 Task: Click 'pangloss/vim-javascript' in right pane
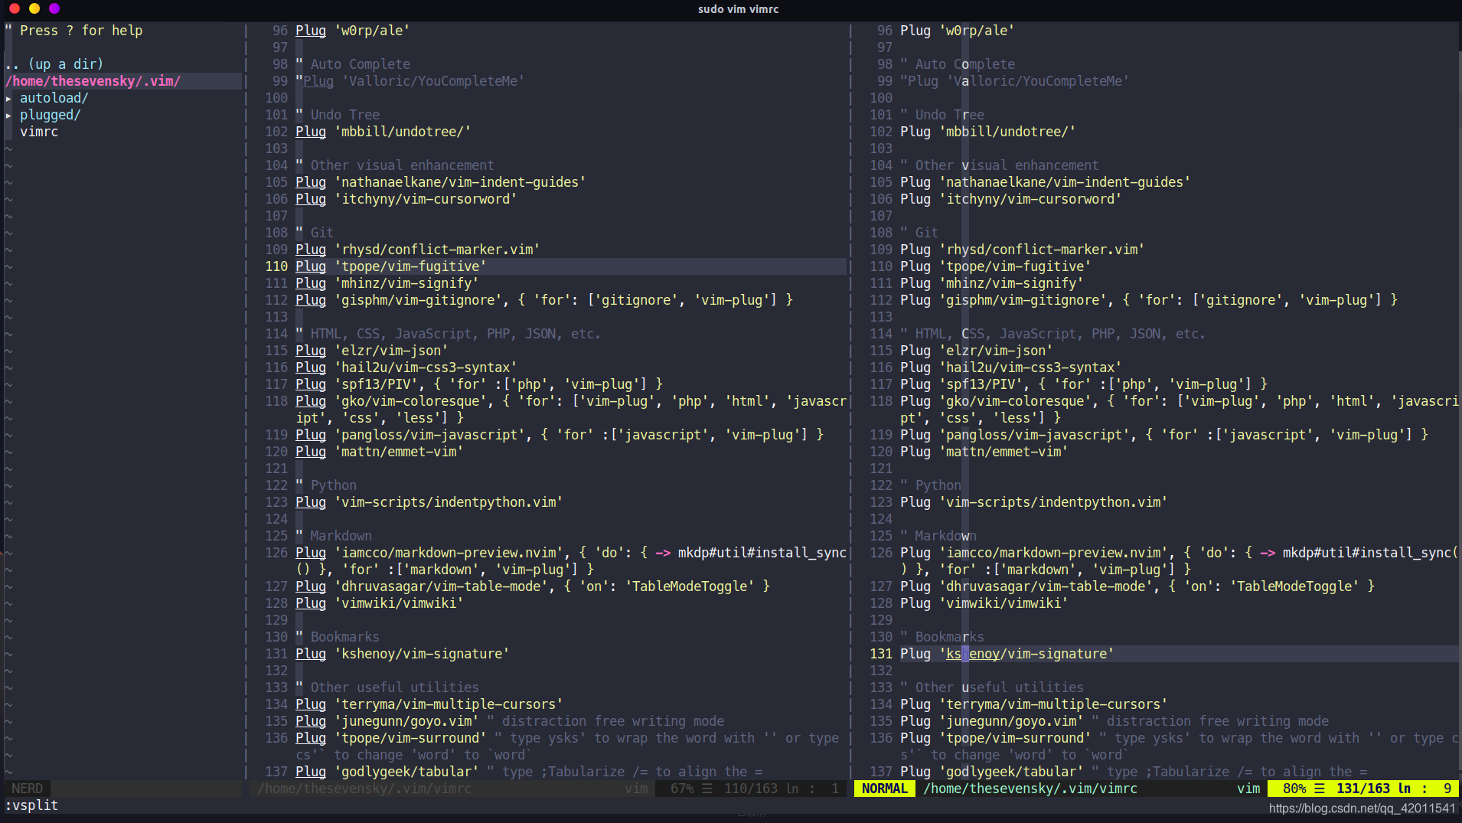(x=1034, y=435)
